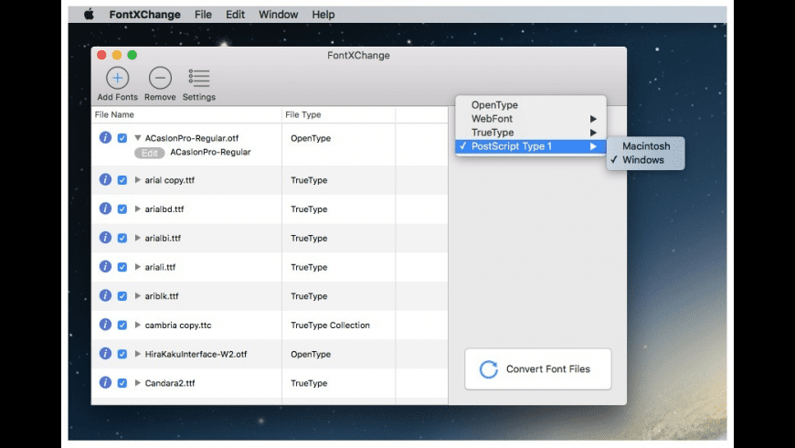Uncheck the arialbi.ttf checkbox
The image size is (795, 448).
click(122, 238)
